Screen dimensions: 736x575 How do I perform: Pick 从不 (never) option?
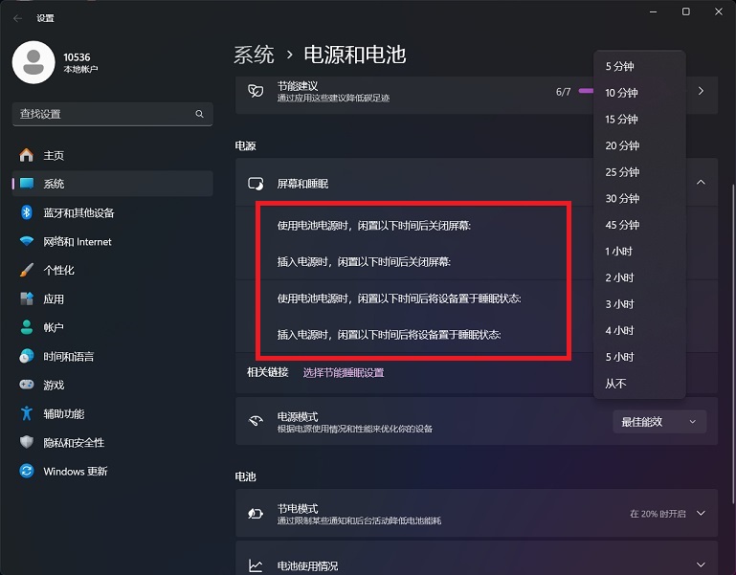[639, 384]
